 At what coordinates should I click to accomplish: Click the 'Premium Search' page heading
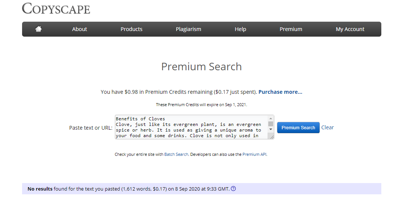click(202, 67)
